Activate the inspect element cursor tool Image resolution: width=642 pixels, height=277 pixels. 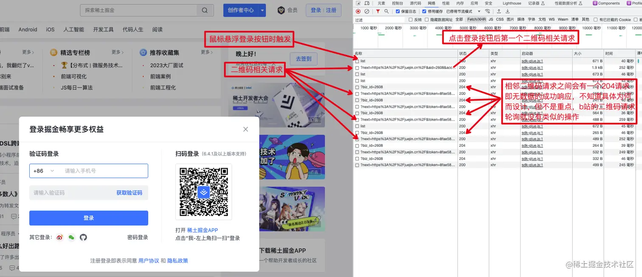coord(358,3)
